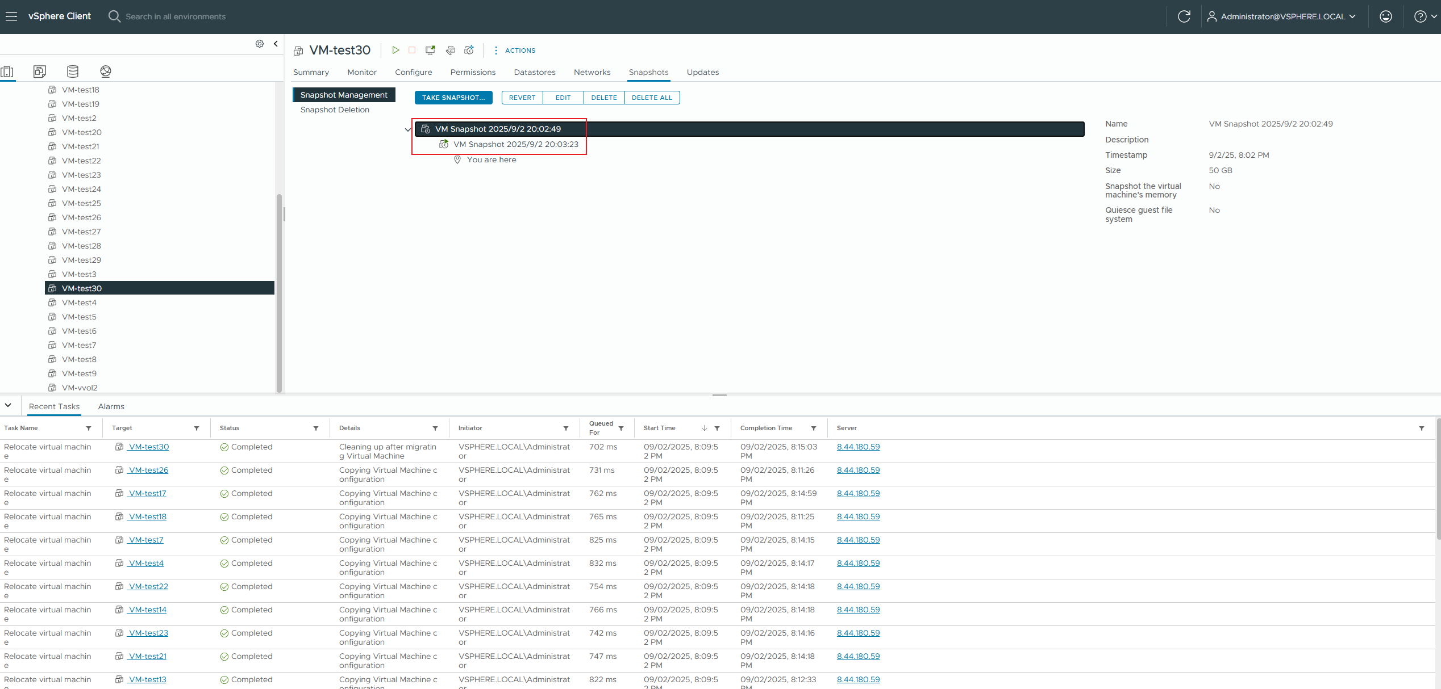The height and width of the screenshot is (689, 1441).
Task: Select VM-test4 in inventory tree
Action: [79, 303]
